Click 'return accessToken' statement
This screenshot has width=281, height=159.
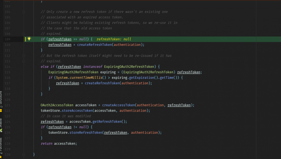(59, 144)
